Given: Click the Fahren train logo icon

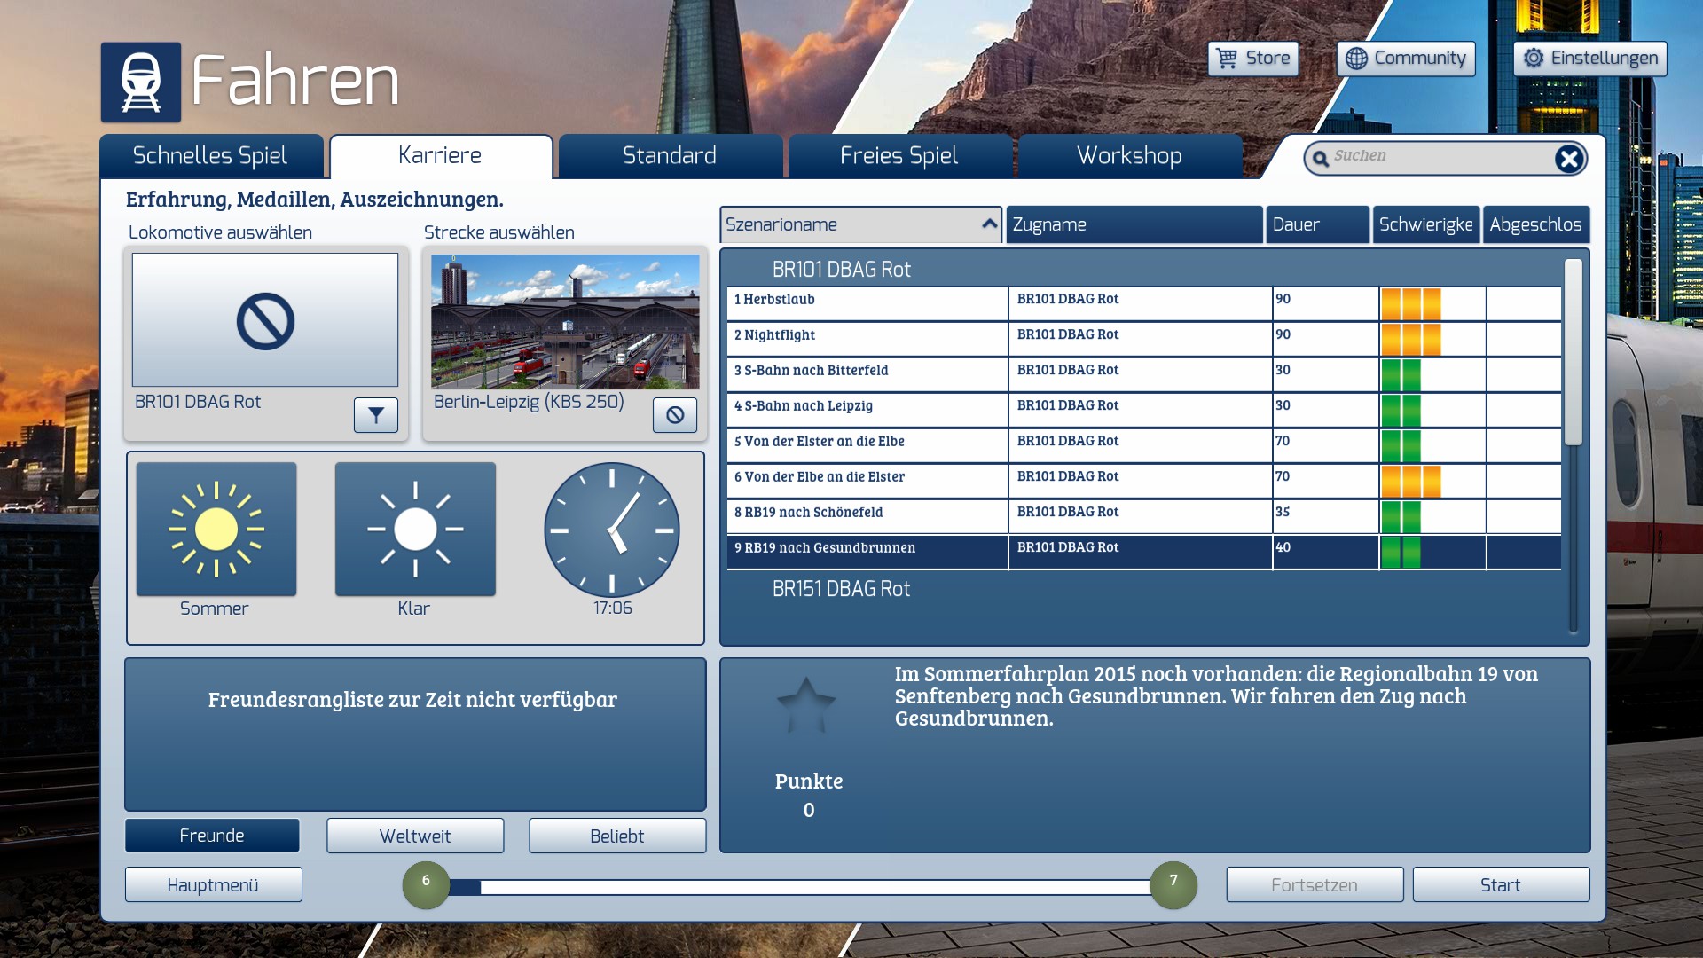Looking at the screenshot, I should (x=141, y=82).
